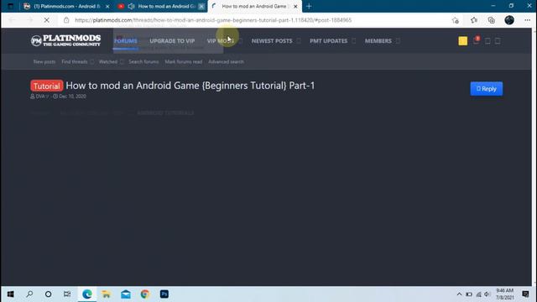Screen dimensions: 537x302
Task: Click Watched link
Action: point(108,61)
